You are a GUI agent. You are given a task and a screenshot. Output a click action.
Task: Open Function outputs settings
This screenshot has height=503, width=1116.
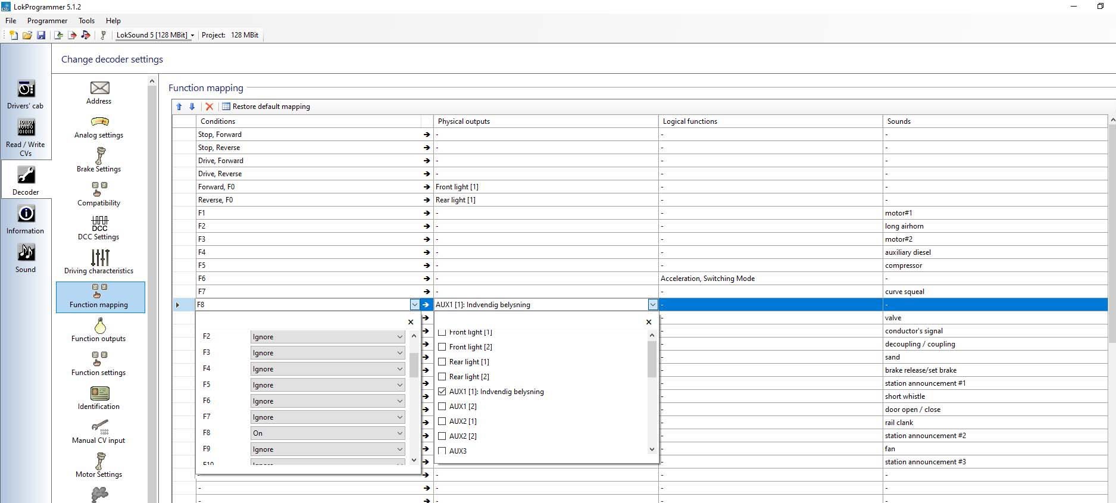click(x=99, y=330)
